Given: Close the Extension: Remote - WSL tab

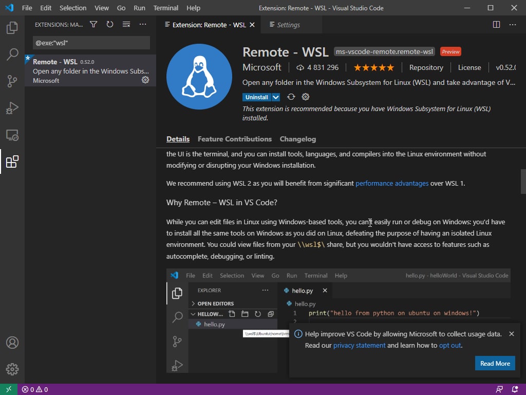Looking at the screenshot, I should click(252, 25).
